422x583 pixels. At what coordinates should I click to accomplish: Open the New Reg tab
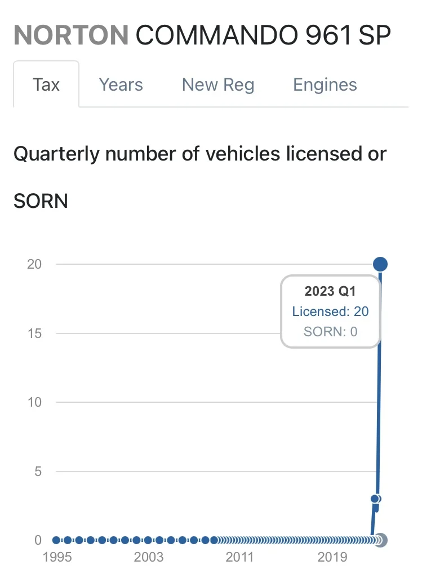tap(218, 84)
